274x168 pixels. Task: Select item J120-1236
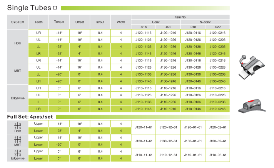pos(168,47)
